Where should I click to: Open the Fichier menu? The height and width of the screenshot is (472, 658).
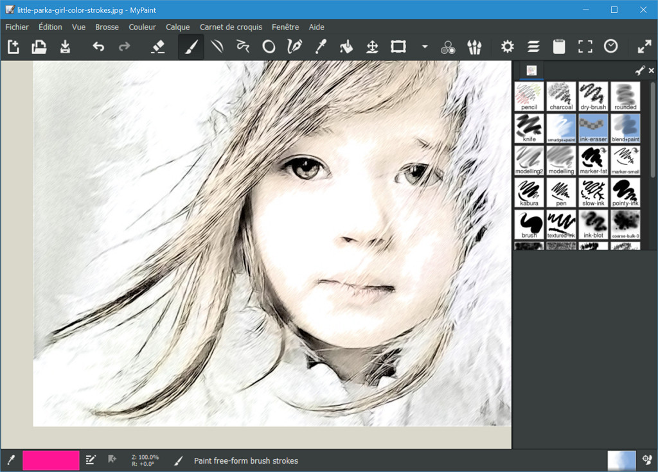pos(17,27)
